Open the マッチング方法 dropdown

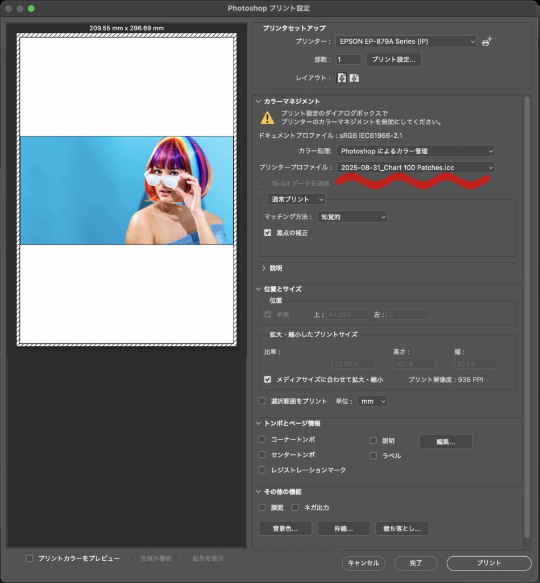(352, 217)
